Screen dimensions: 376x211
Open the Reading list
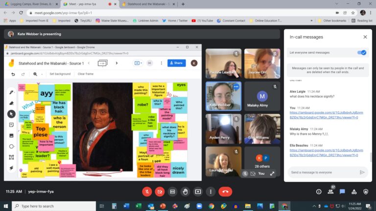tap(362, 21)
